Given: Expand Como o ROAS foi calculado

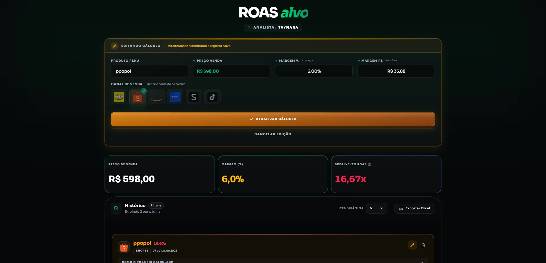Looking at the screenshot, I should click(273, 261).
